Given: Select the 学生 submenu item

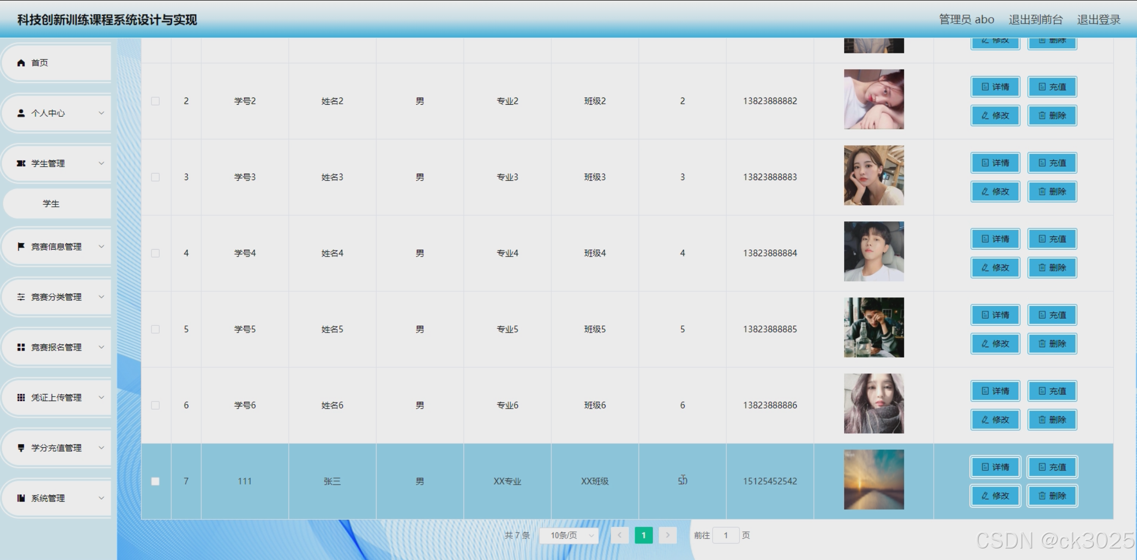Looking at the screenshot, I should (x=51, y=204).
